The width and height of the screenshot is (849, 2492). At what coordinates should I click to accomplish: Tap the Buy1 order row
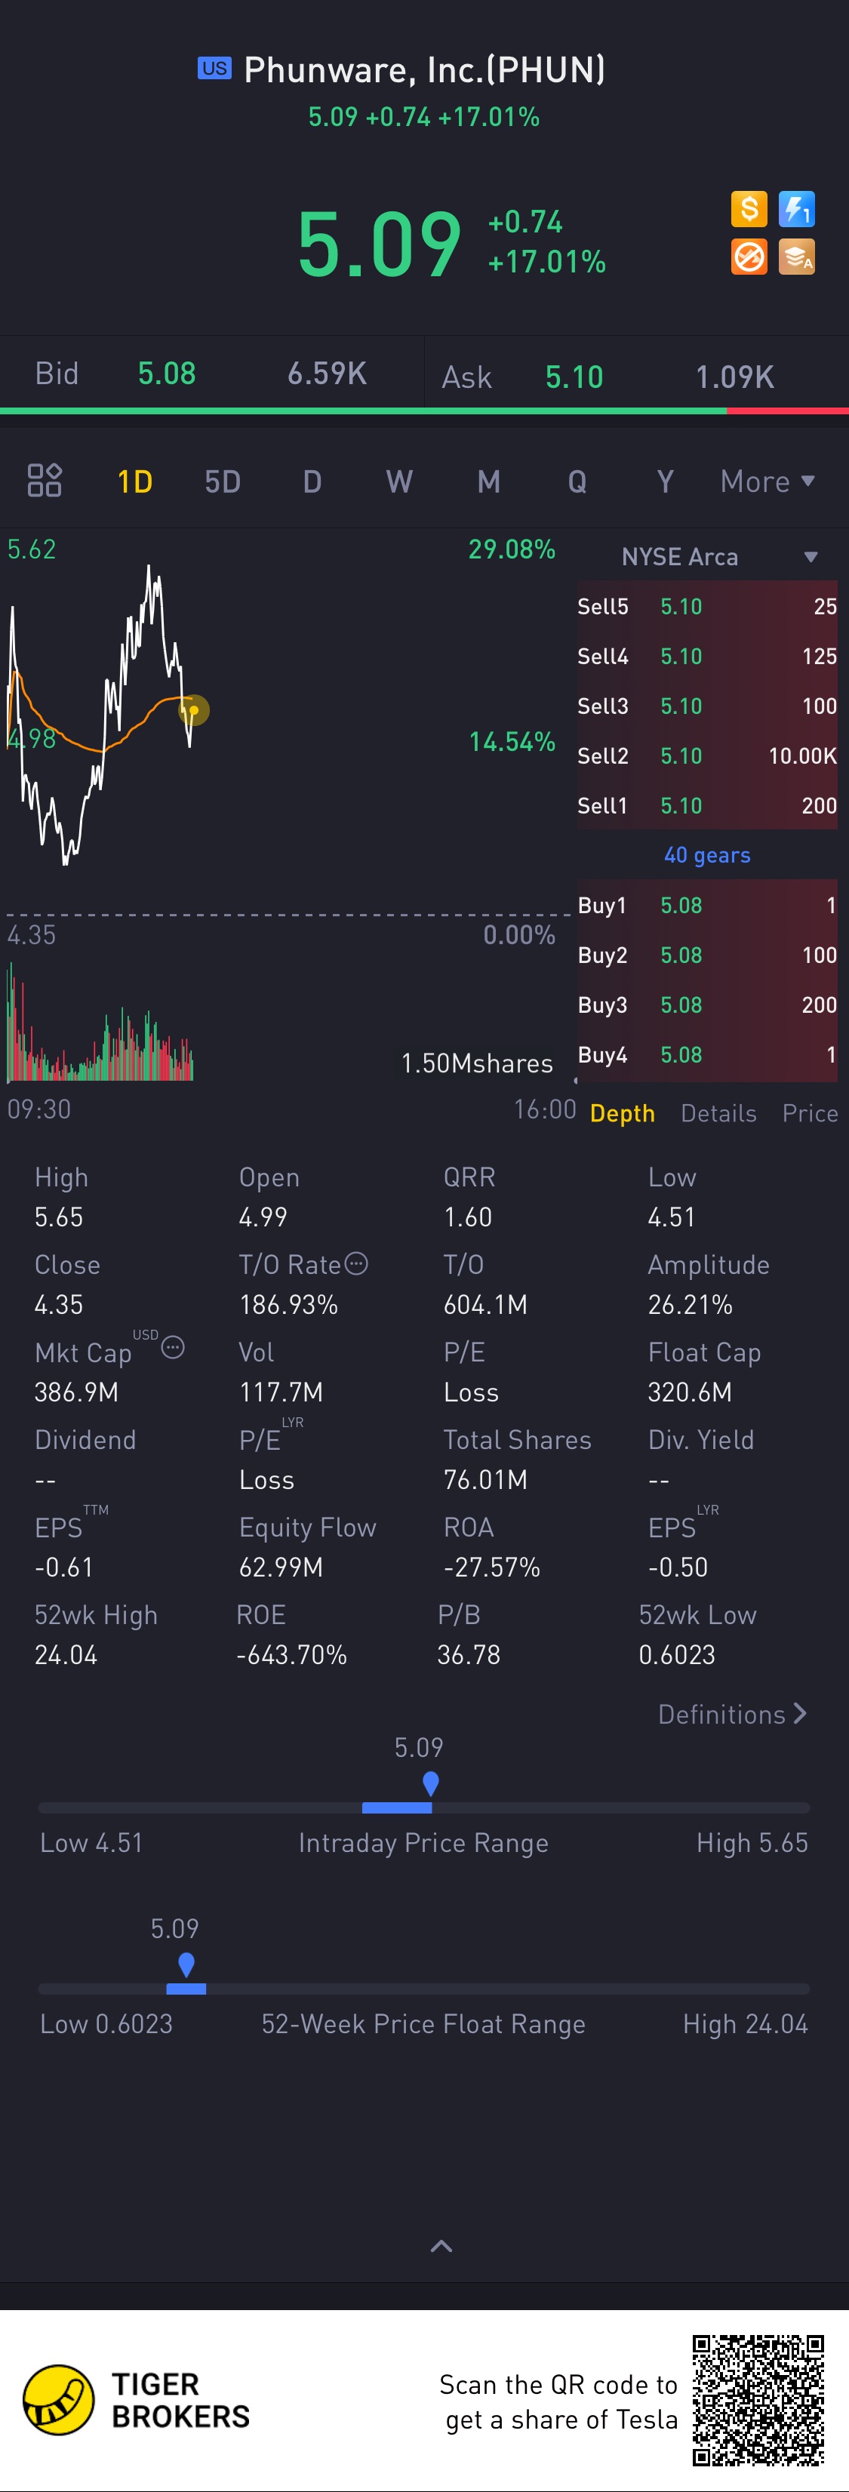tap(707, 906)
